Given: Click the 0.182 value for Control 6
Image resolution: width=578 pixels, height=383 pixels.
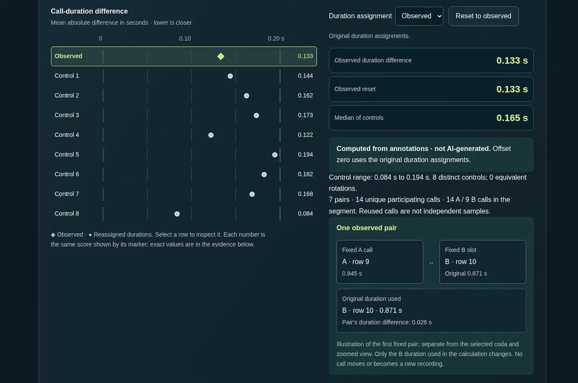Looking at the screenshot, I should click(305, 174).
